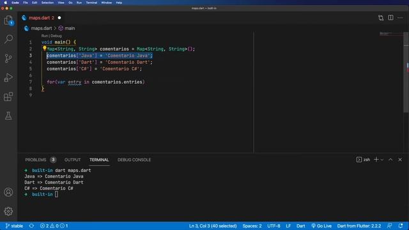Open the Accounts icon

click(8, 192)
